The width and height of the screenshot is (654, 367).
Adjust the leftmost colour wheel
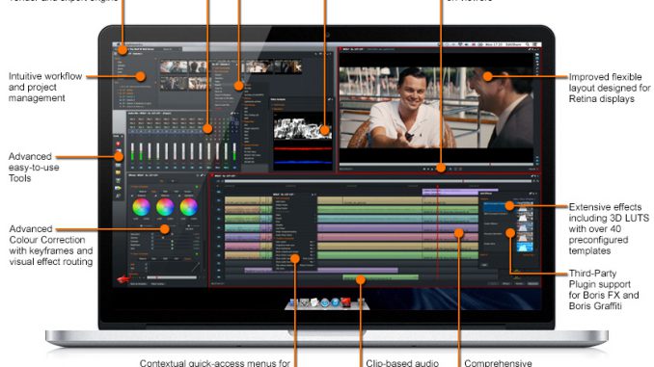tap(141, 206)
